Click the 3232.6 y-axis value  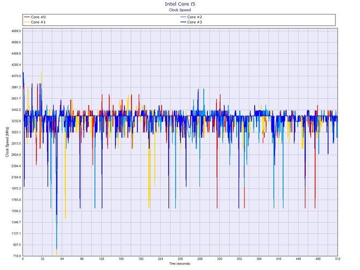(x=16, y=121)
